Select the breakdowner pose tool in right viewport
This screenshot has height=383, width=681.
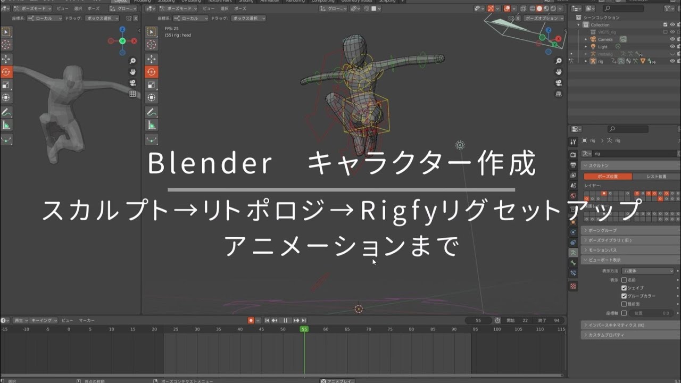[152, 140]
